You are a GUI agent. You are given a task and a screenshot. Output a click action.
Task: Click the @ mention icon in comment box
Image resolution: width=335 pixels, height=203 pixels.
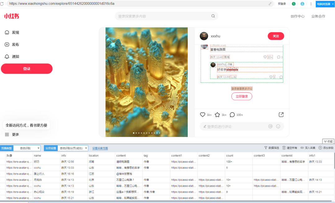[270, 126]
